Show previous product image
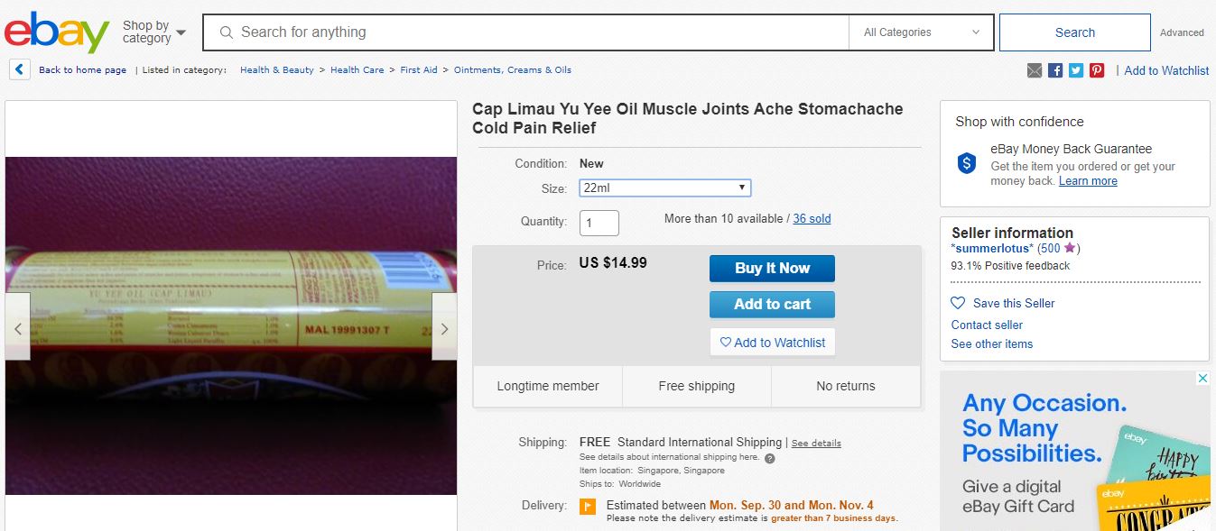Image resolution: width=1216 pixels, height=531 pixels. point(18,328)
